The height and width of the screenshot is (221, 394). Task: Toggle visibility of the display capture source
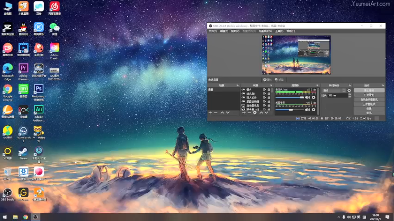pos(264,106)
